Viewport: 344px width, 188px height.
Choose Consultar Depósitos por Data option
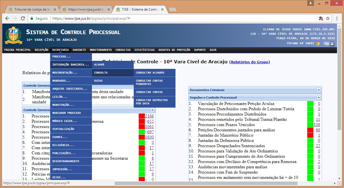[154, 102]
